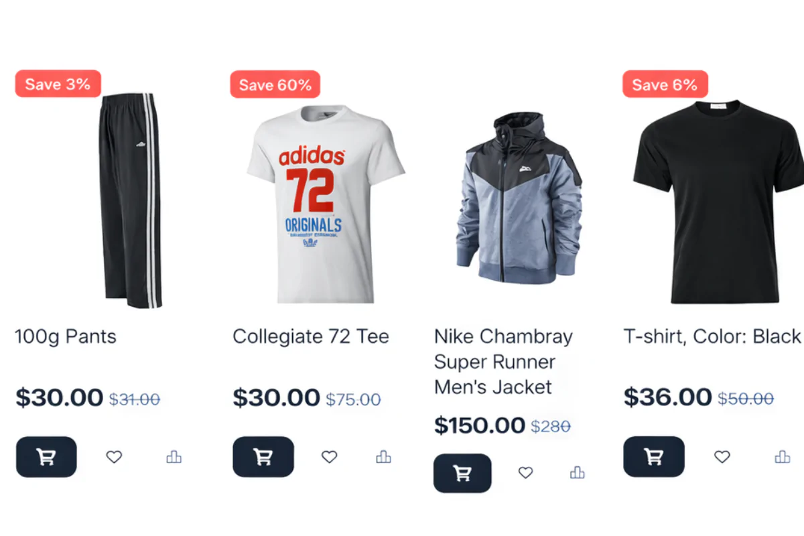Add Collegiate 72 Tee to cart

pyautogui.click(x=263, y=457)
